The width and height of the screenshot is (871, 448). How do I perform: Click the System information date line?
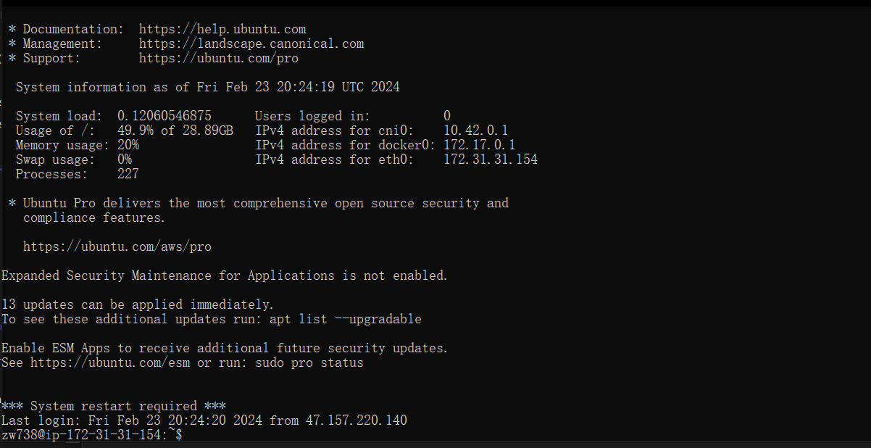(208, 87)
